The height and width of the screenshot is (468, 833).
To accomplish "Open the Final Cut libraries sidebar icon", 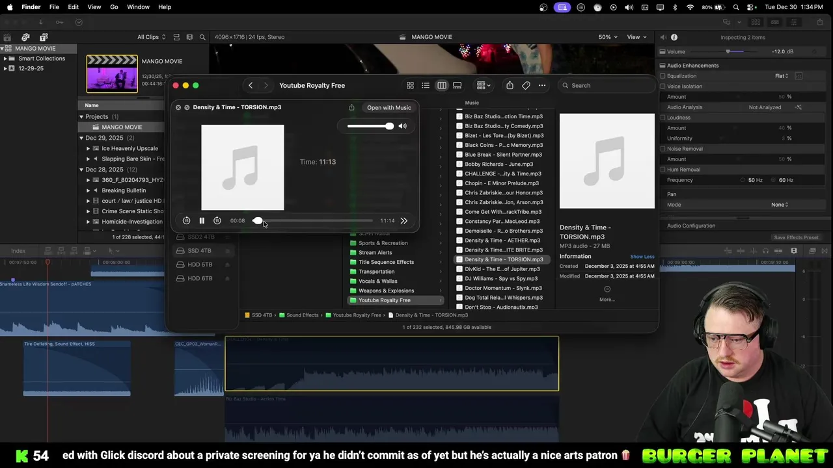I will 7,37.
